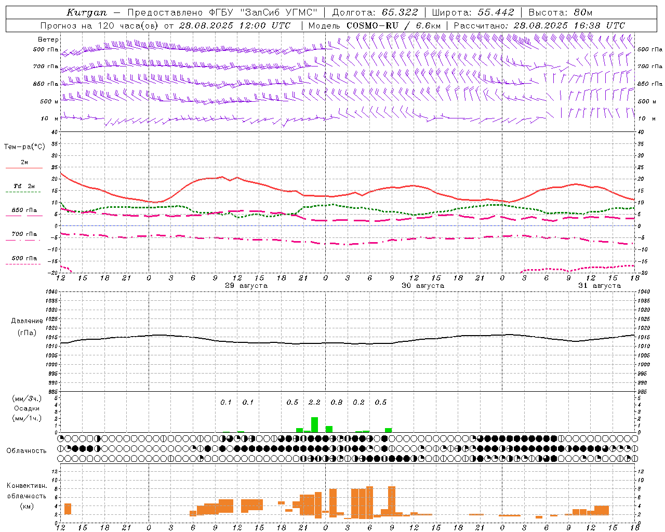
Task: Click the '700 гПа' temperature legend entry
Action: [x=24, y=234]
